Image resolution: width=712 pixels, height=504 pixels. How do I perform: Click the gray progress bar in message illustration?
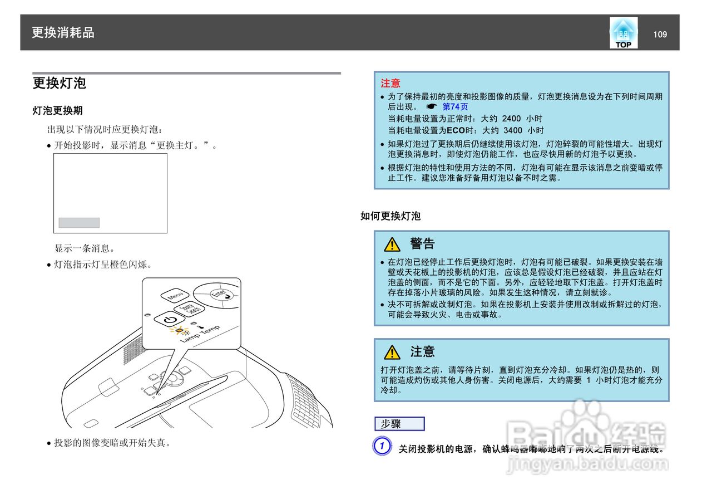[x=78, y=222]
